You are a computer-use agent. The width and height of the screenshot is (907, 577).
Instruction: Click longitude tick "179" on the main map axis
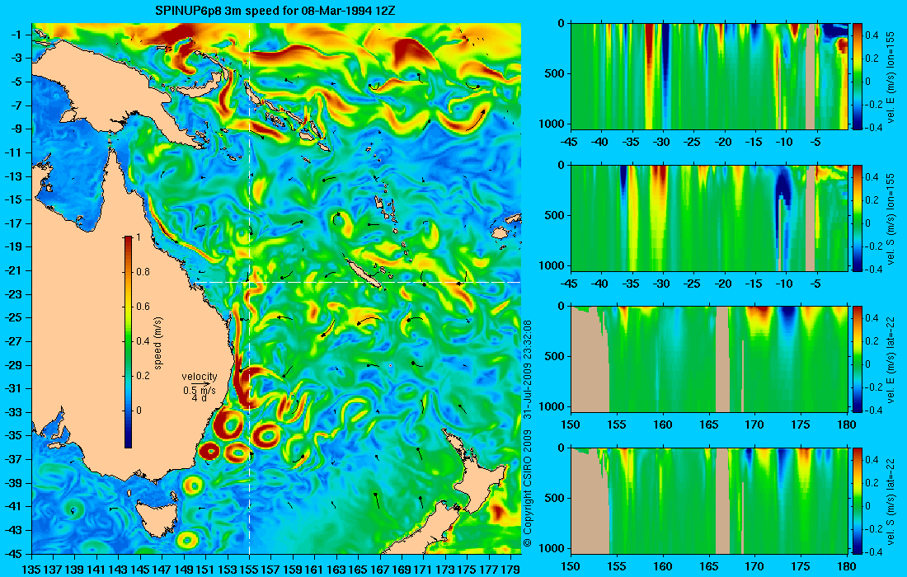coord(510,570)
